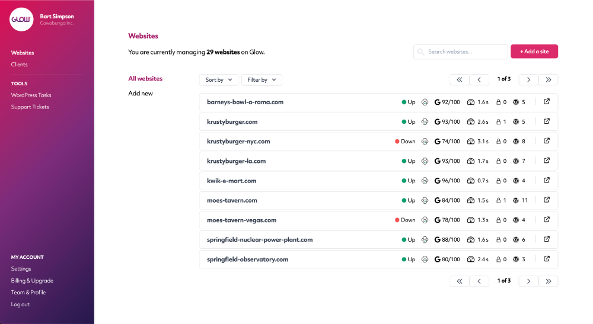Open Support Tickets in sidebar
Image resolution: width=593 pixels, height=324 pixels.
click(x=30, y=107)
